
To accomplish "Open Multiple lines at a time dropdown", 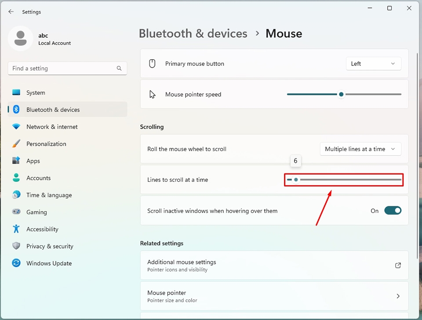I will point(360,149).
